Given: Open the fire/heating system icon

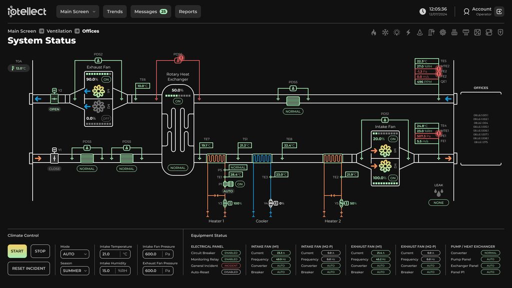Looking at the screenshot, I should point(373,32).
